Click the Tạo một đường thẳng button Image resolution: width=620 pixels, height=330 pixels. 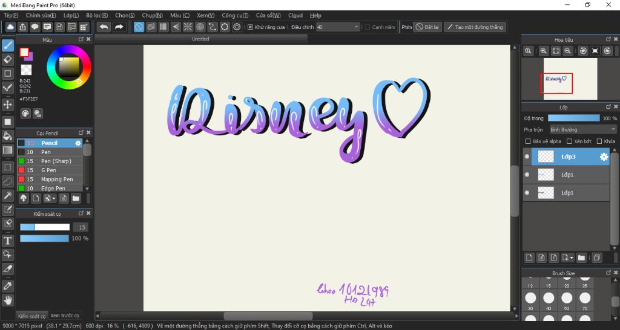(475, 27)
